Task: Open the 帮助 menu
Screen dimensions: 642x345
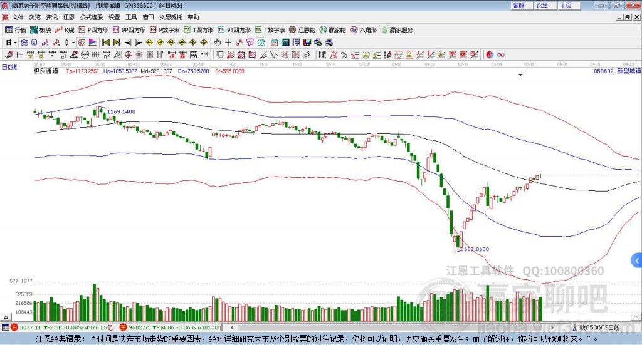Action: coord(193,17)
